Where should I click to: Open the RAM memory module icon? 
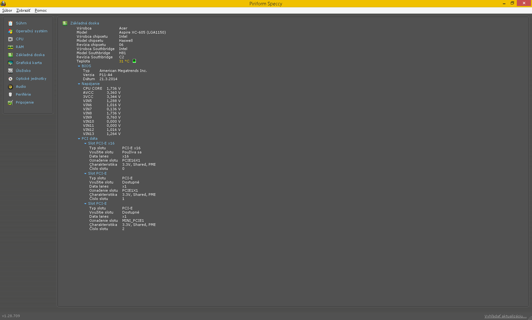[10, 47]
